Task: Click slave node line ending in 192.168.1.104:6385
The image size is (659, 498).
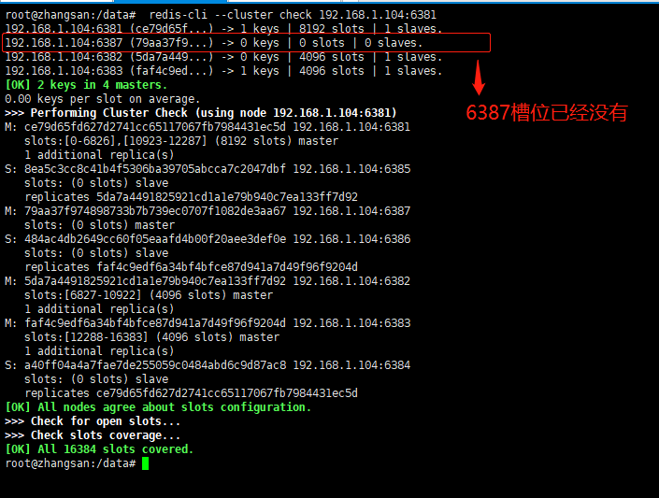Action: pos(208,169)
